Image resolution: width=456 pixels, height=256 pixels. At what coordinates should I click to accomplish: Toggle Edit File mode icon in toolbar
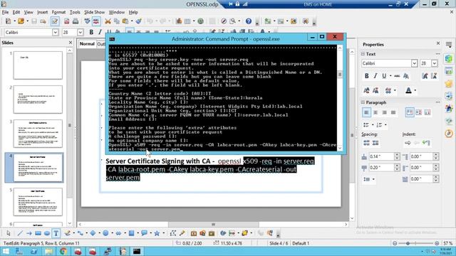tap(55, 21)
